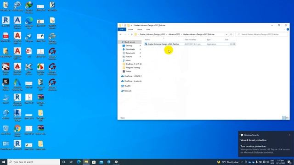Screen dimensions: 294x165
Task: Open Explorer Help question mark icon
Action: point(288,29)
